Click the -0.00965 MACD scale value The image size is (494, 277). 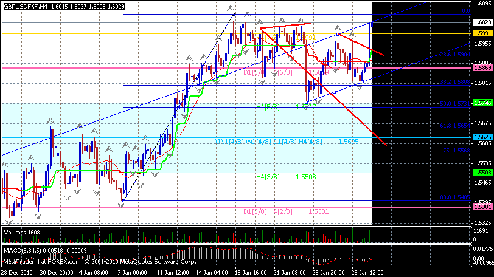pyautogui.click(x=483, y=262)
